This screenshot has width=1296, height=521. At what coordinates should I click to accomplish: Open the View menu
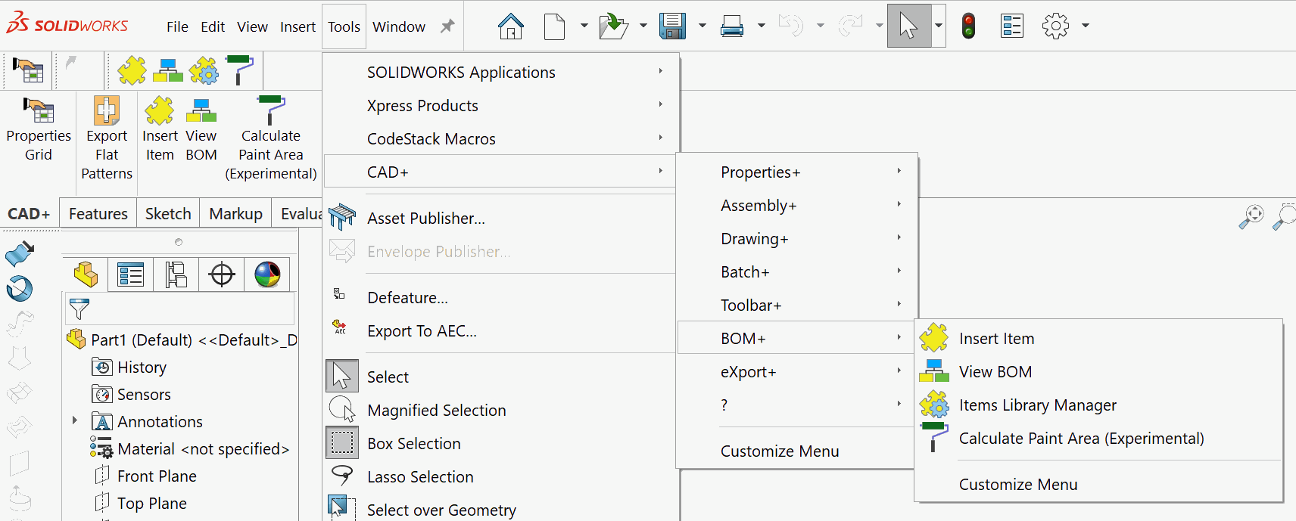coord(252,26)
